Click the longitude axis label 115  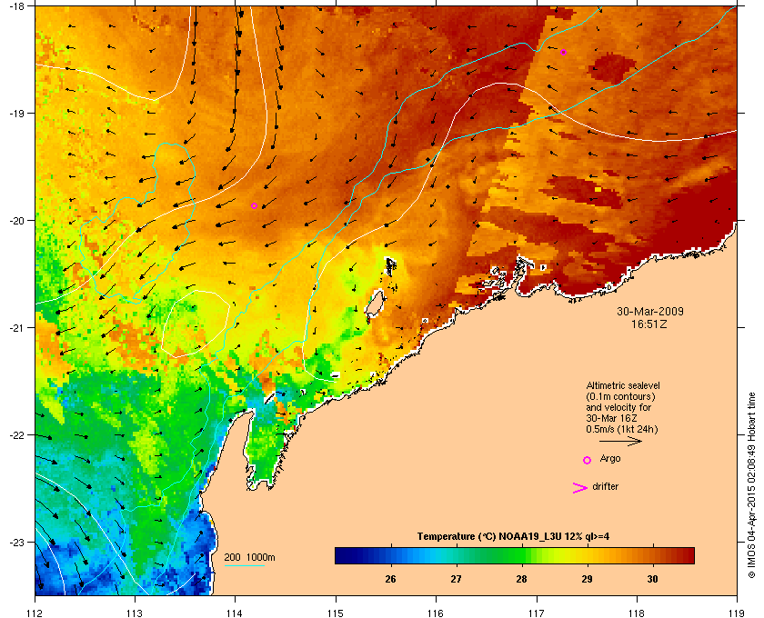tap(336, 613)
